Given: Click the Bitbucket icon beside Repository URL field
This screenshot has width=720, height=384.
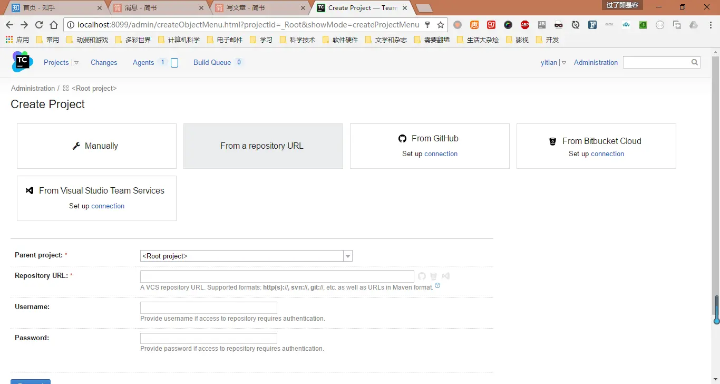Looking at the screenshot, I should pyautogui.click(x=433, y=276).
